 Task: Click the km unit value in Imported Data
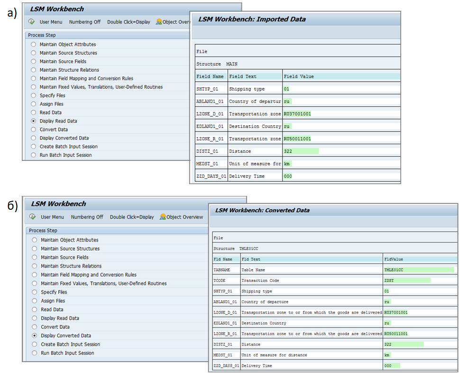coord(286,164)
